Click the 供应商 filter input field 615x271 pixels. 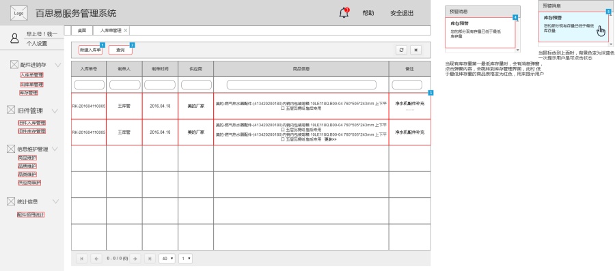196,85
